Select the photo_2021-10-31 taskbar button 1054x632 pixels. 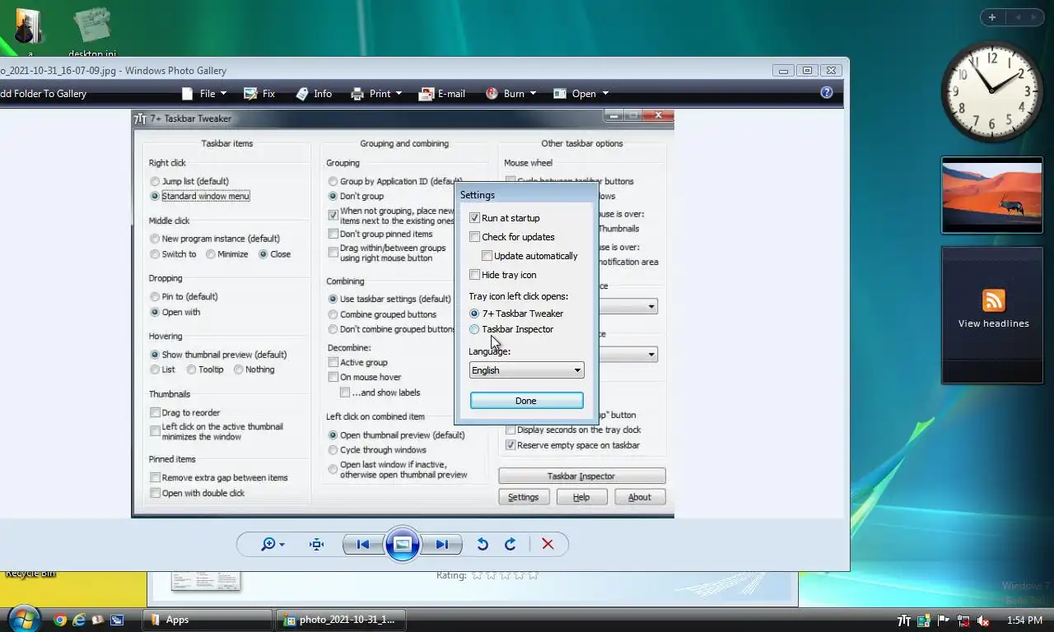341,620
